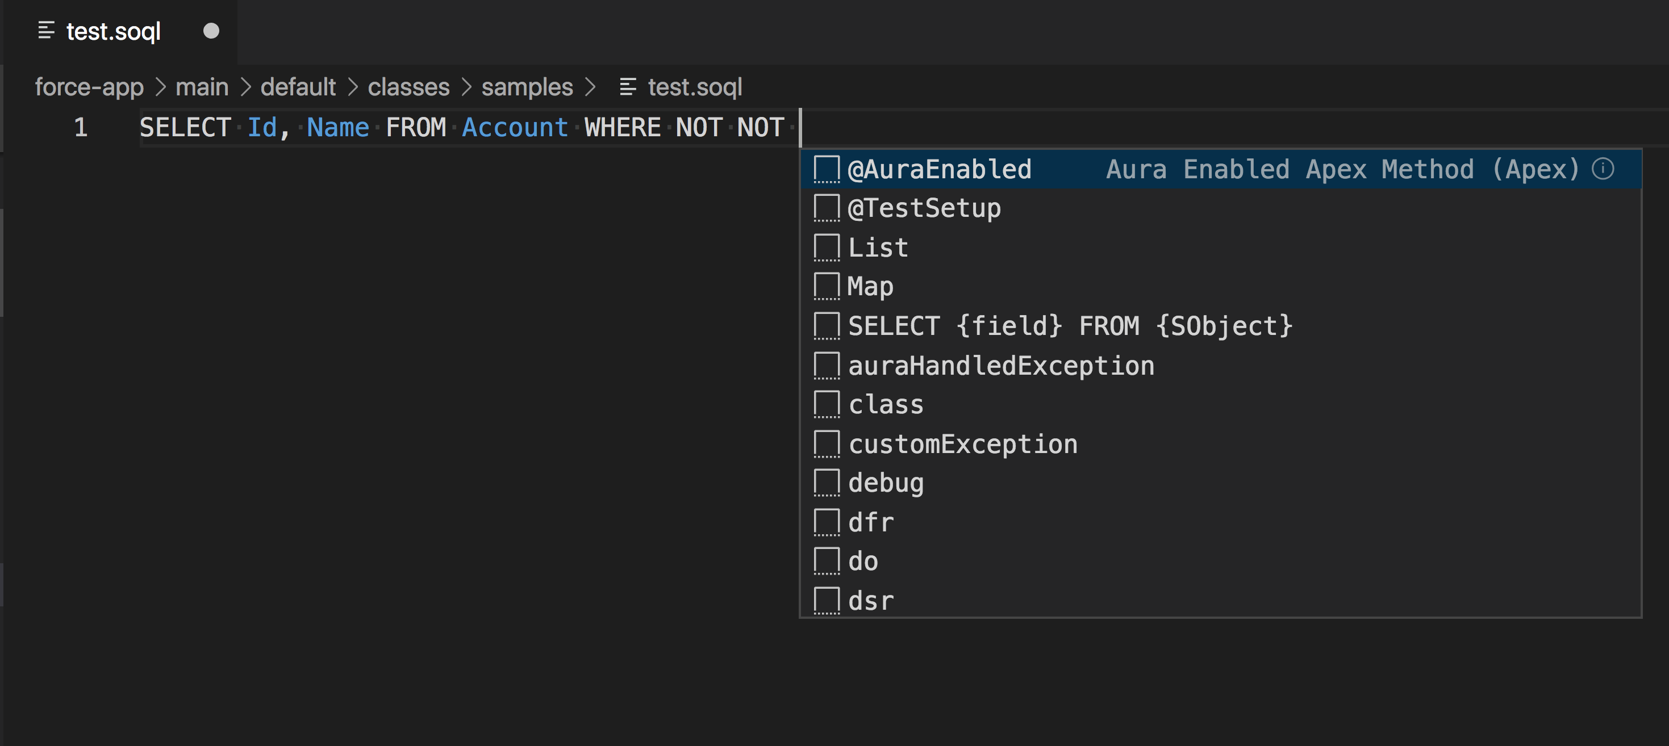
Task: Click the box icon next to the dsr entry
Action: pyautogui.click(x=826, y=600)
